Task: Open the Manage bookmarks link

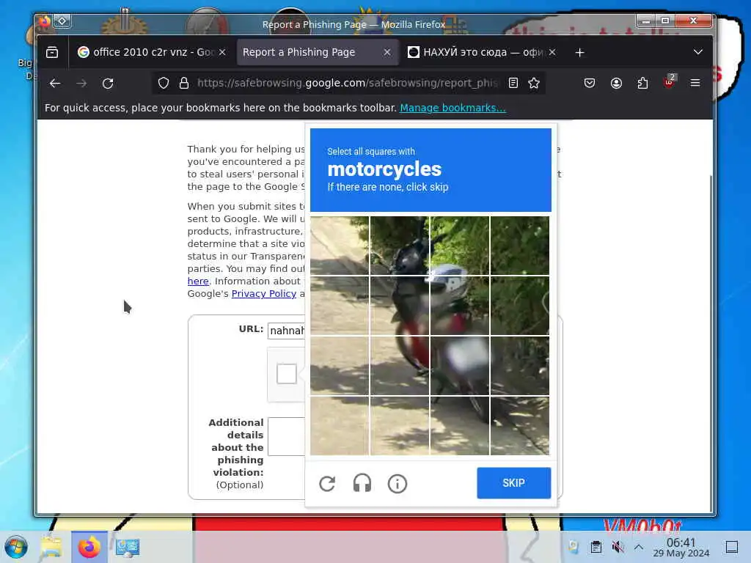Action: (x=453, y=108)
